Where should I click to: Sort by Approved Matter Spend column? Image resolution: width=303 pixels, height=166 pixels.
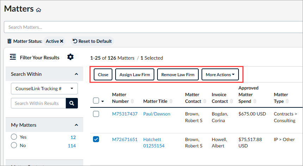pyautogui.click(x=255, y=101)
